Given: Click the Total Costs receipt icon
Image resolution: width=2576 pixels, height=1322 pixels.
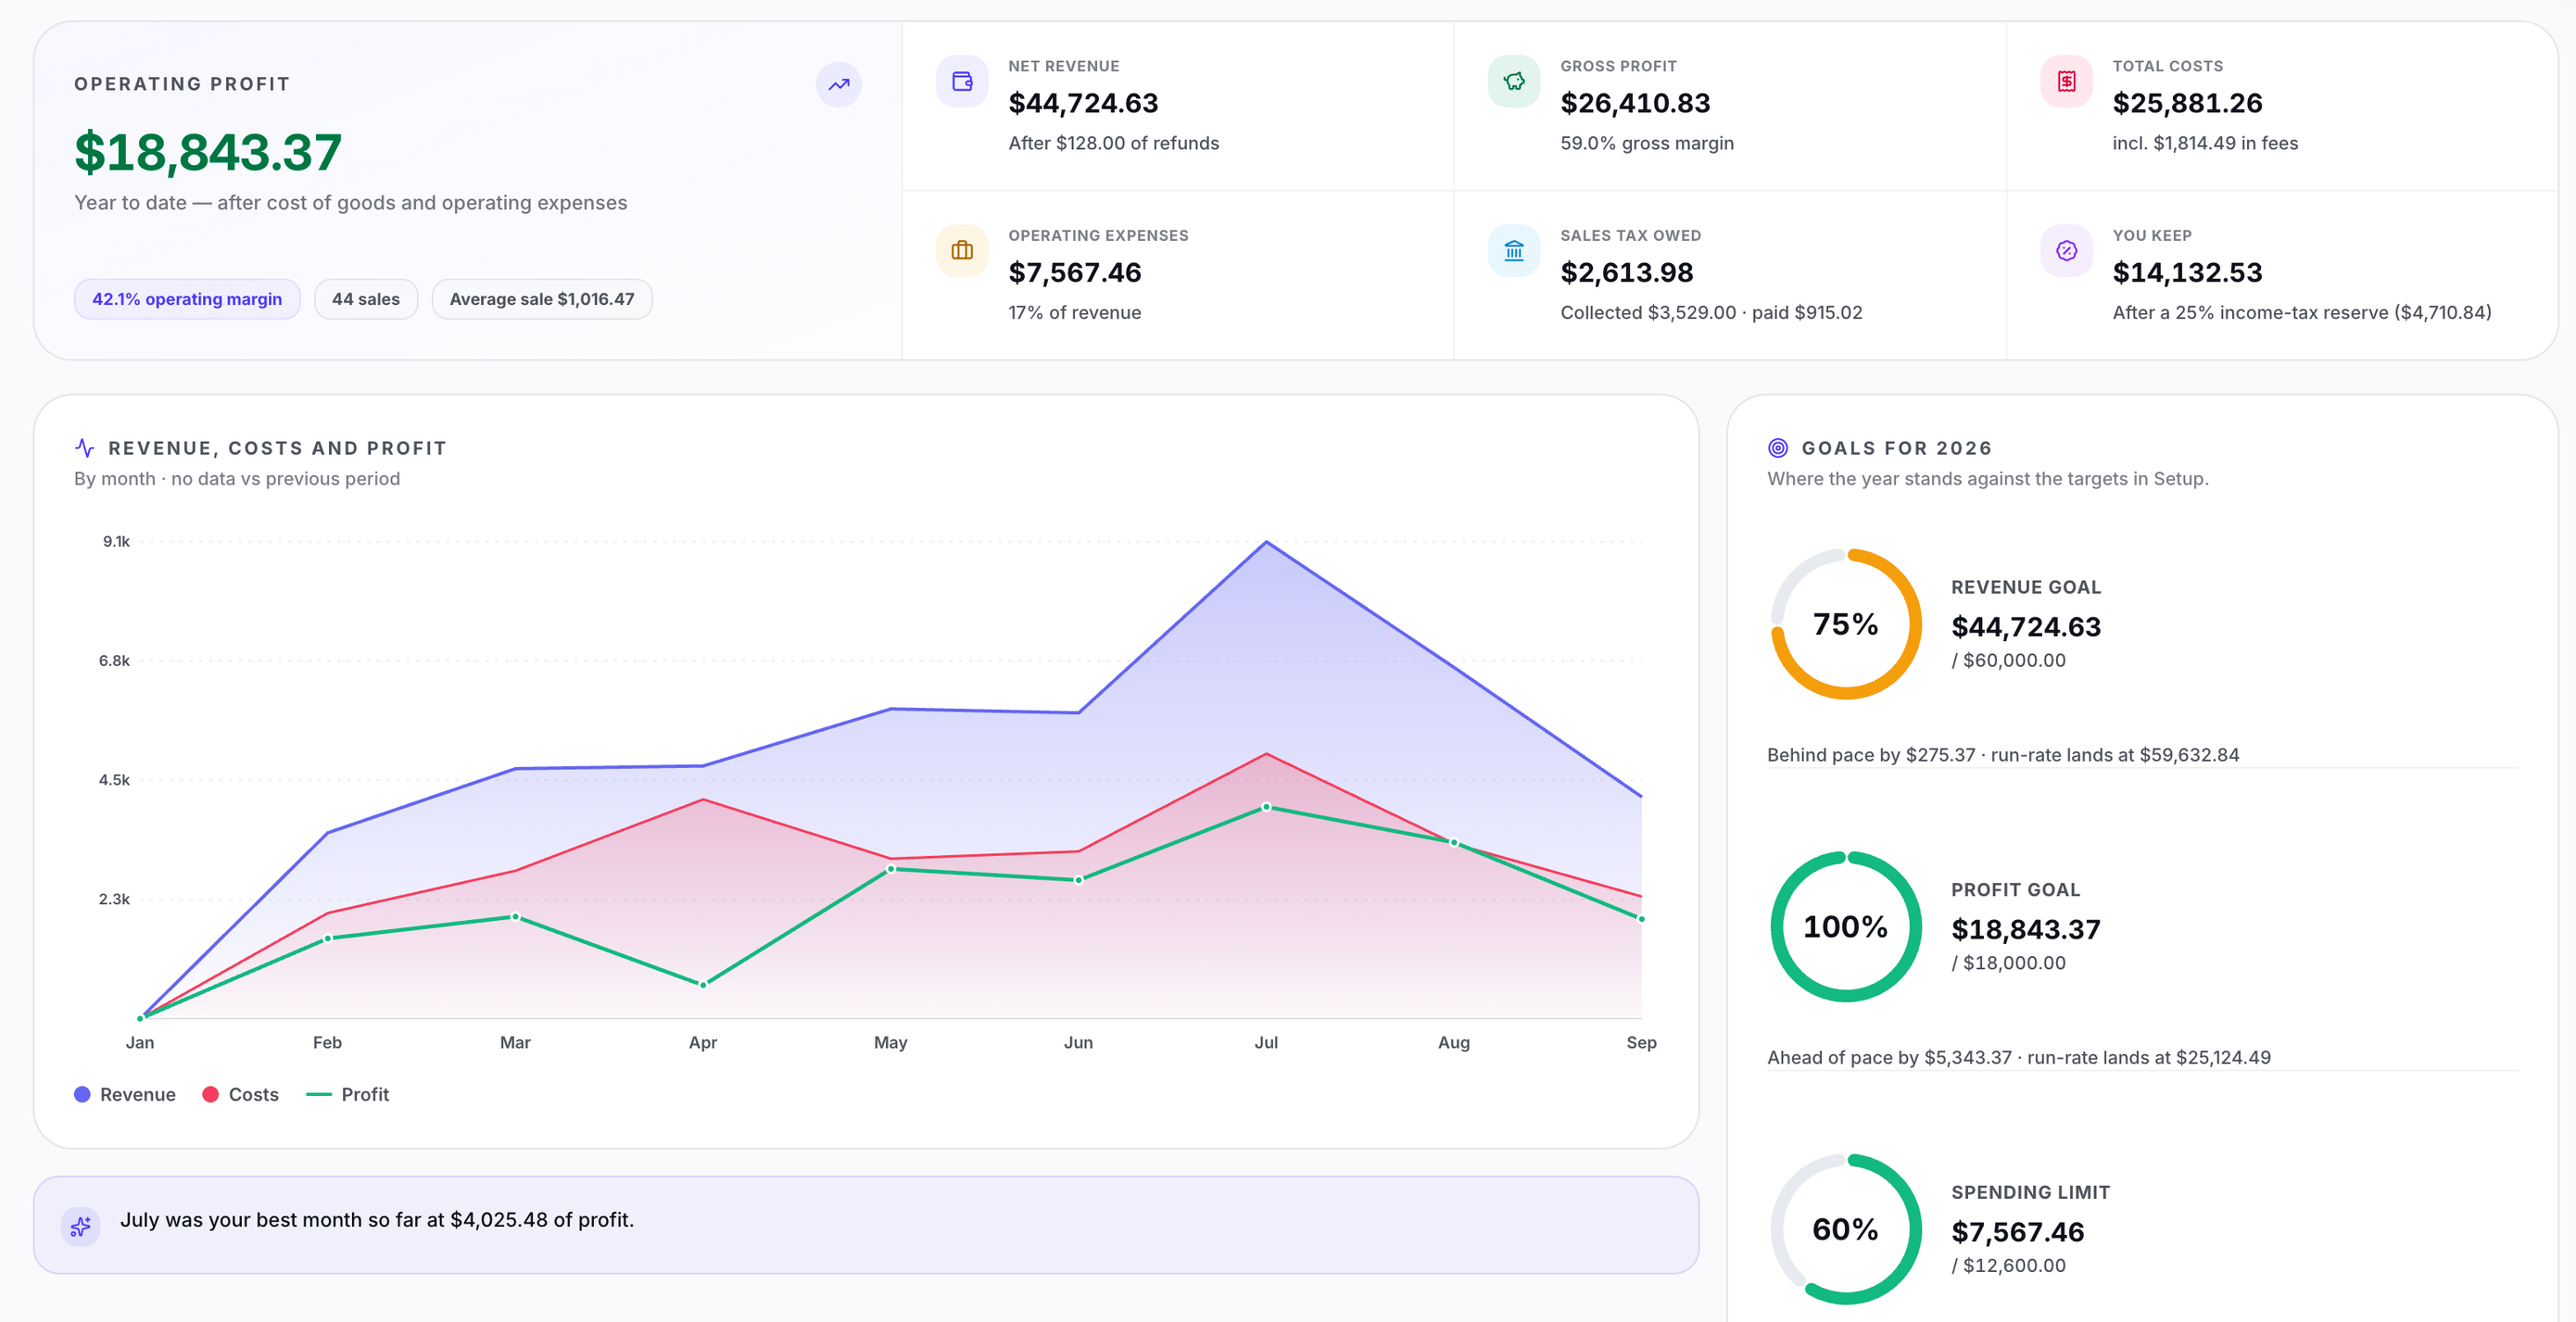Looking at the screenshot, I should pos(2066,81).
